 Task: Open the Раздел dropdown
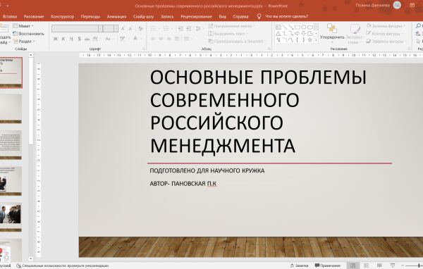(24, 42)
